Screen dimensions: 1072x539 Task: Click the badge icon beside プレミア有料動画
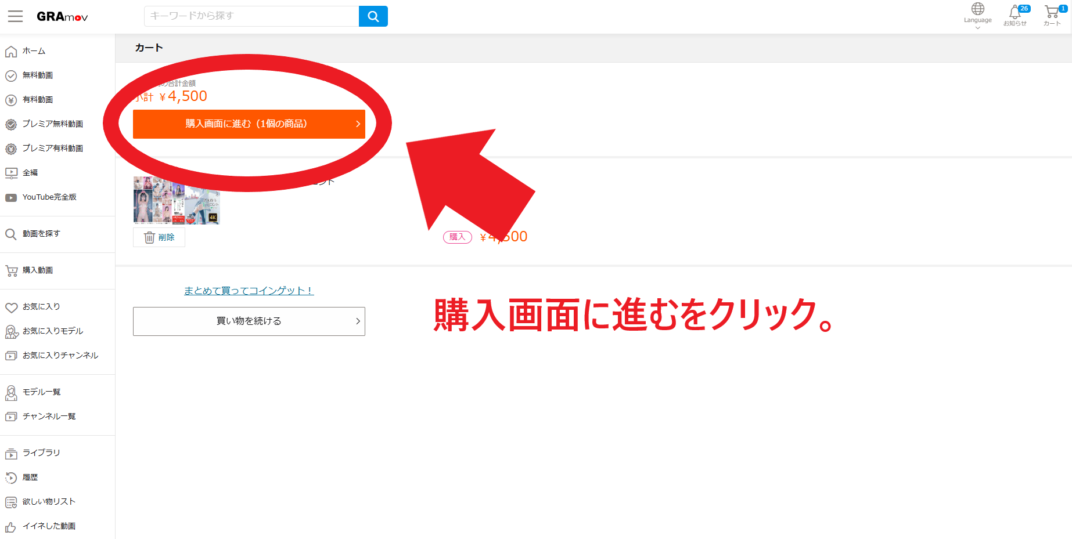coord(11,149)
